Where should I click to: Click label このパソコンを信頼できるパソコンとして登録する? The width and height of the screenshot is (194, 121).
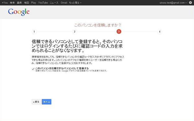[62, 68]
